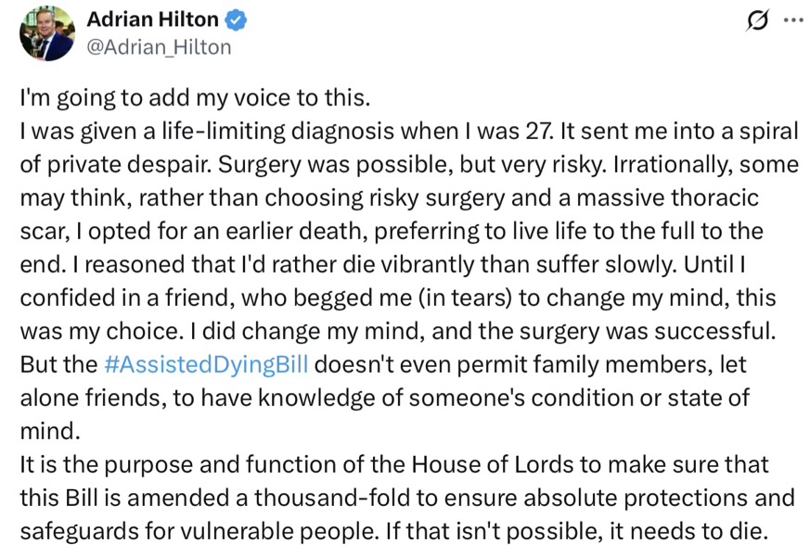Open the #AssistedDyingBill hashtag
Viewport: 810px width, 556px height.
[x=206, y=365]
